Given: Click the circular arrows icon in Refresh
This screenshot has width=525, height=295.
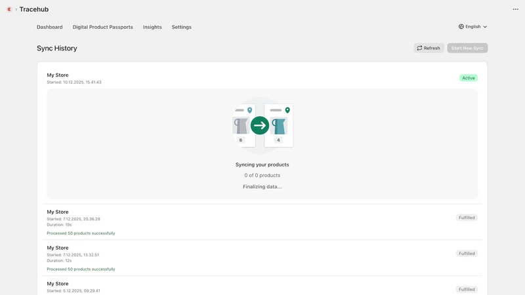Looking at the screenshot, I should click(419, 48).
